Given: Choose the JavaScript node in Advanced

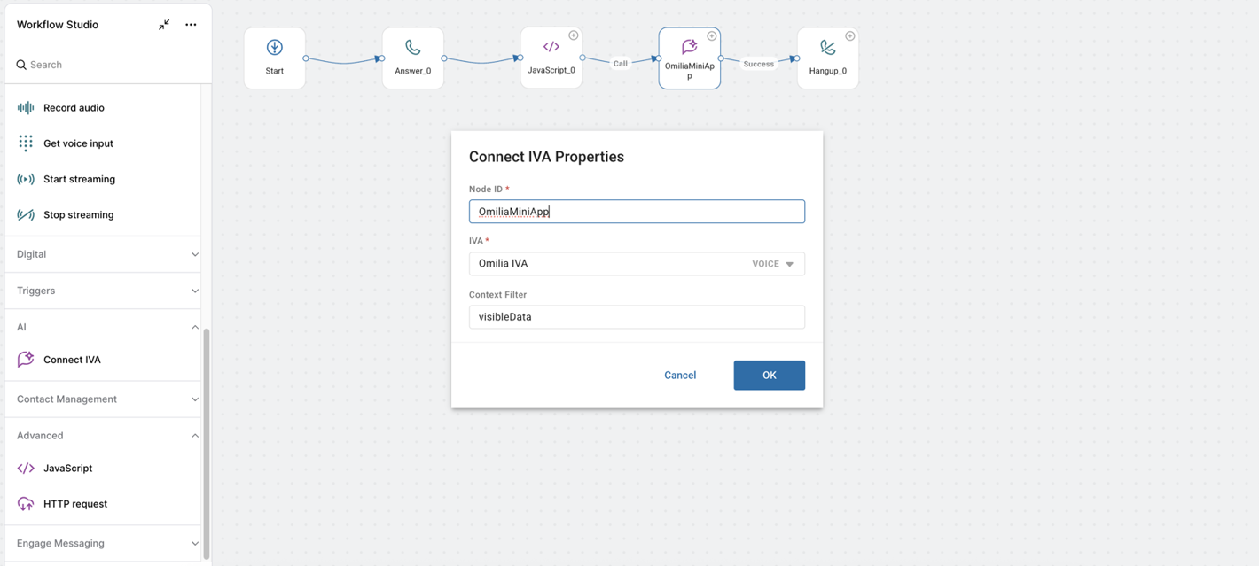Looking at the screenshot, I should tap(67, 468).
